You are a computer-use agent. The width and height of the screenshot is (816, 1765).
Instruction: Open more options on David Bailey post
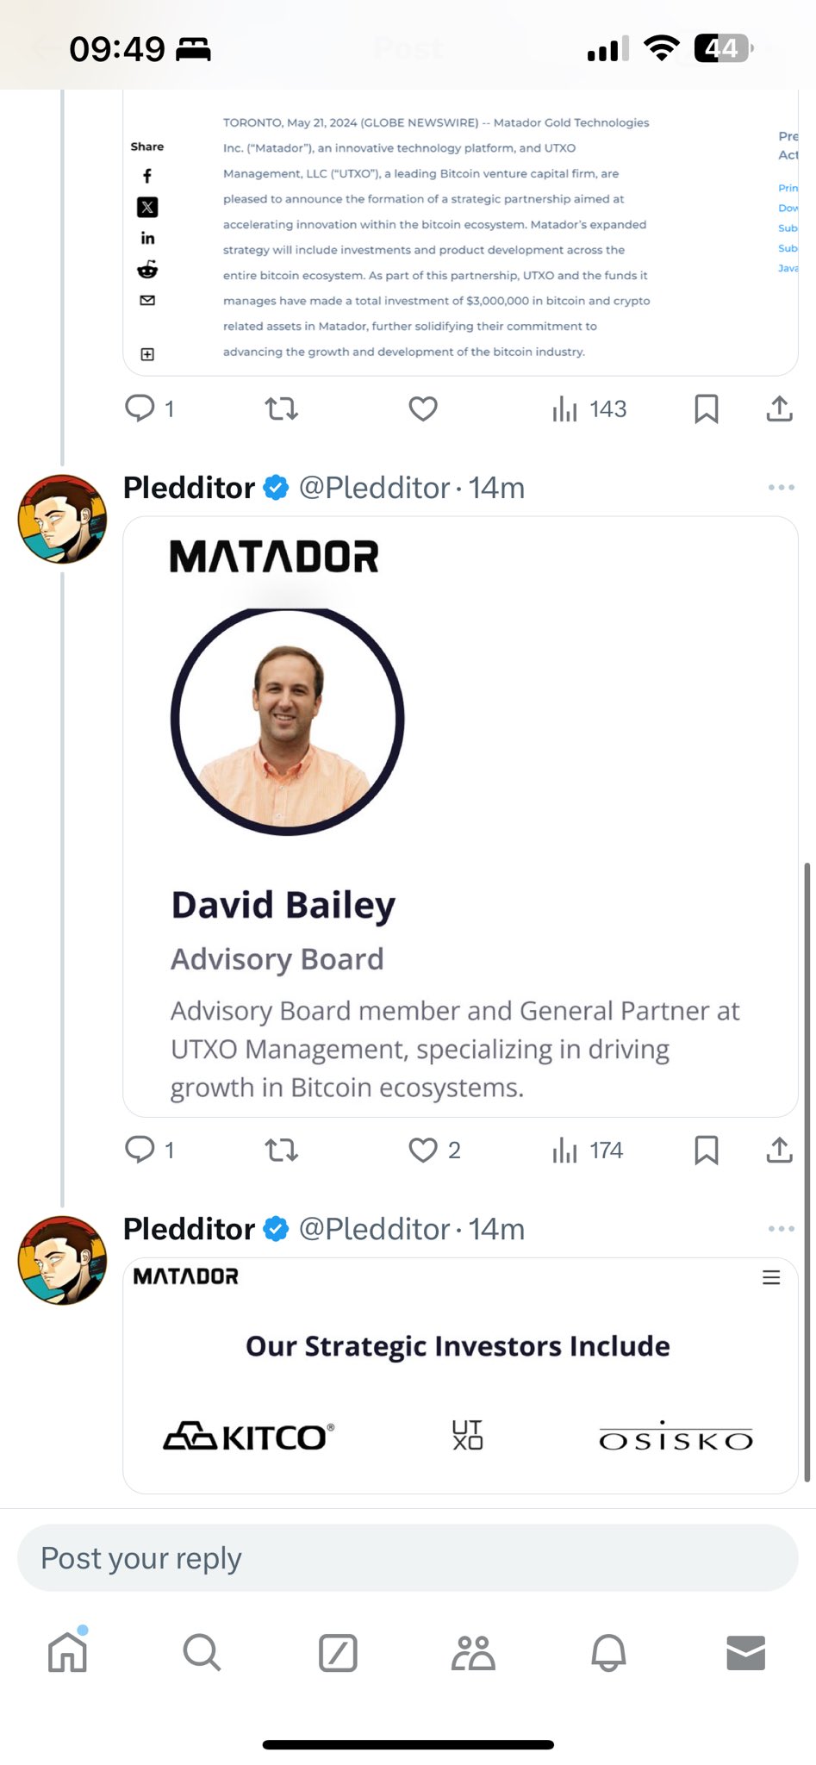tap(781, 488)
